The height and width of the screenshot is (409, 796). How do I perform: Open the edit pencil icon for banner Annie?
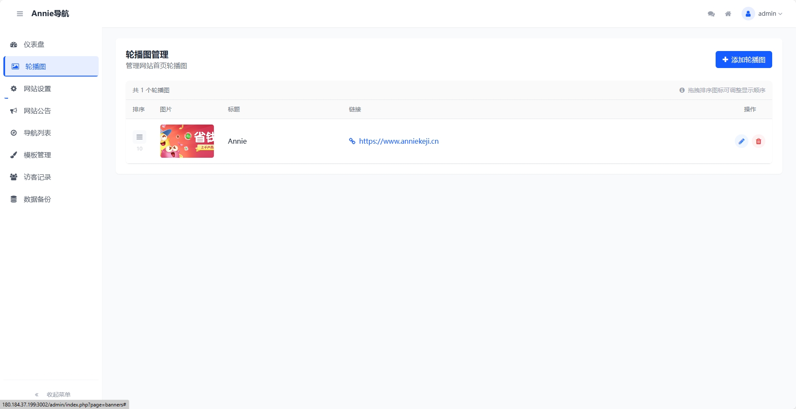[x=742, y=141]
